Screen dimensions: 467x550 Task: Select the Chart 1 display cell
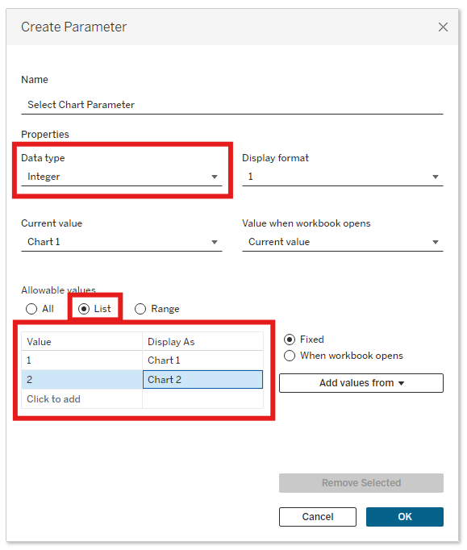202,360
